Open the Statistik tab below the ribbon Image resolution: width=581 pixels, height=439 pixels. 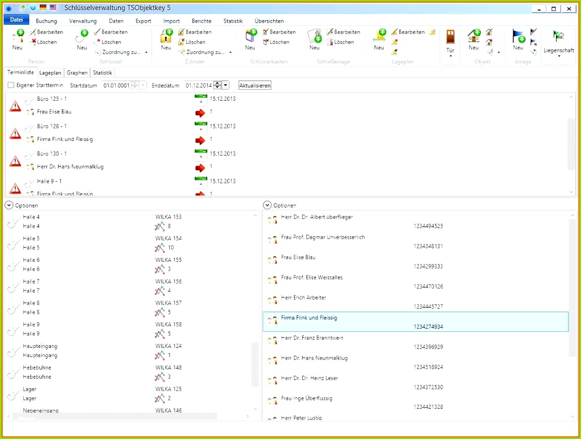click(103, 72)
